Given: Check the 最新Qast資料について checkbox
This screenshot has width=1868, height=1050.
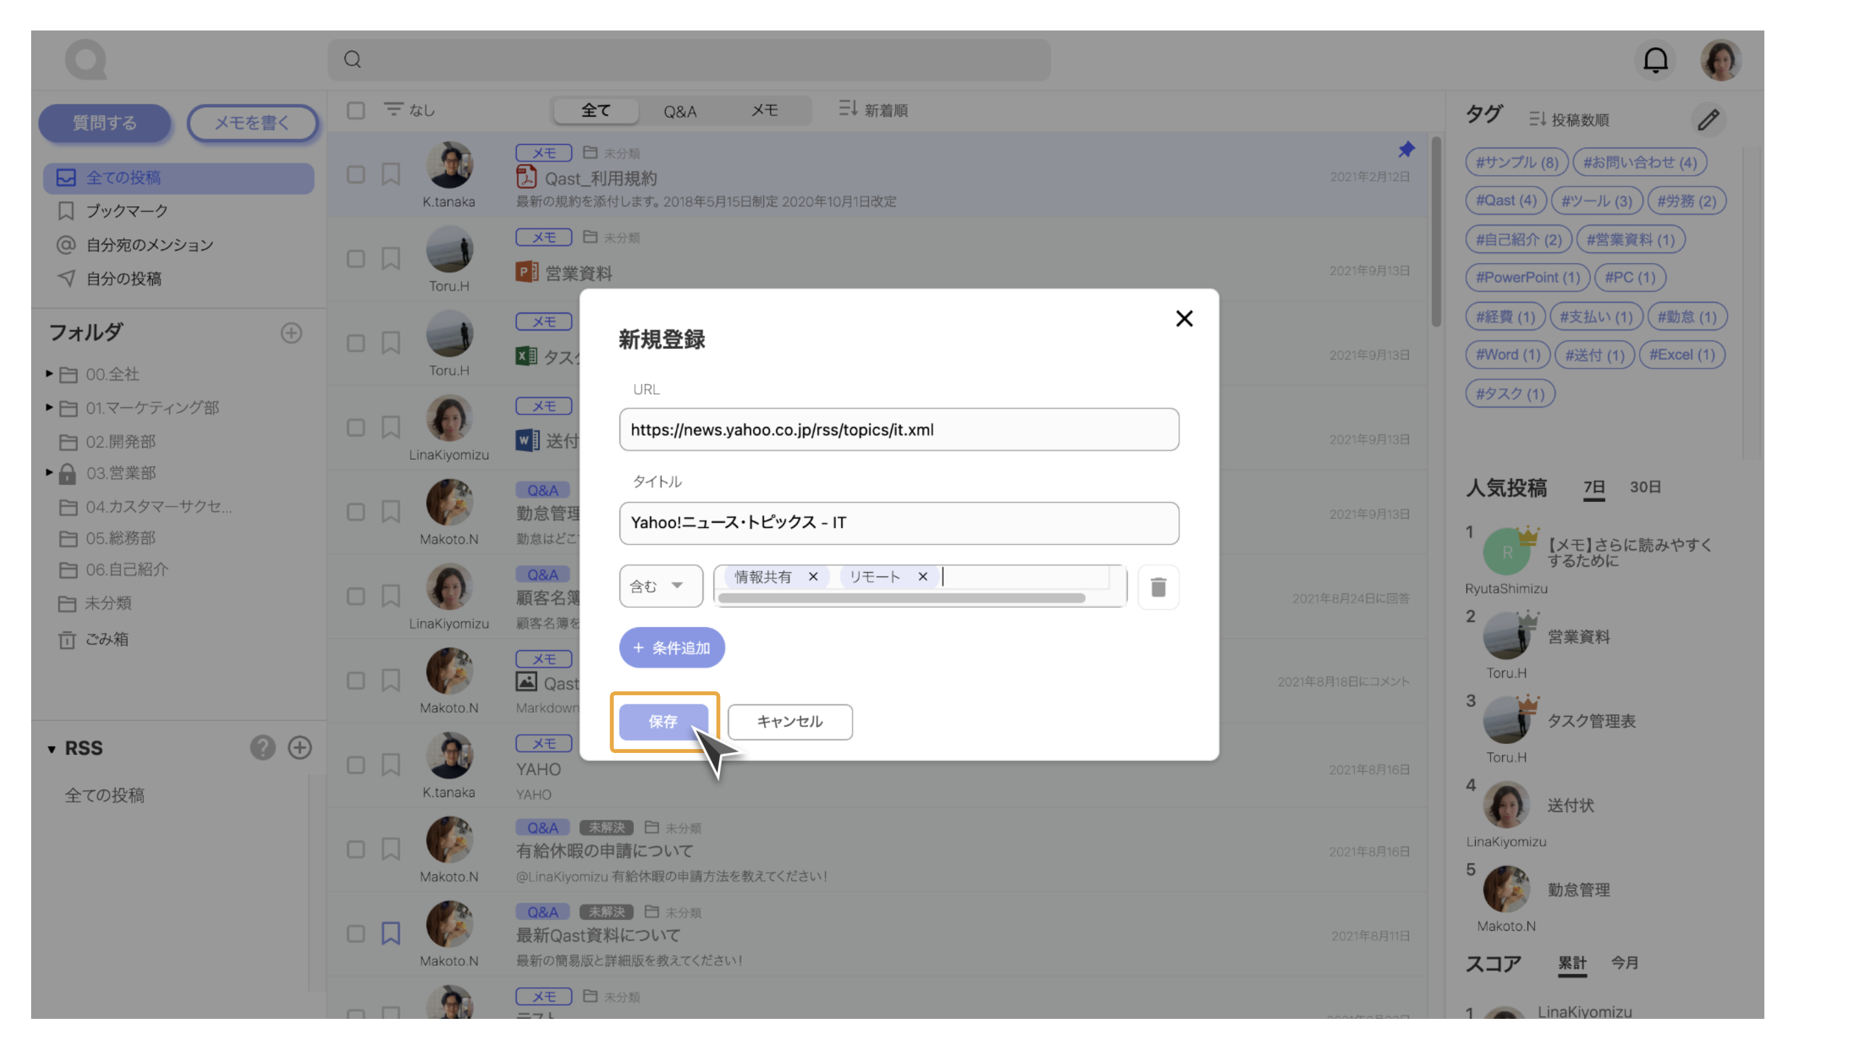Looking at the screenshot, I should [355, 933].
